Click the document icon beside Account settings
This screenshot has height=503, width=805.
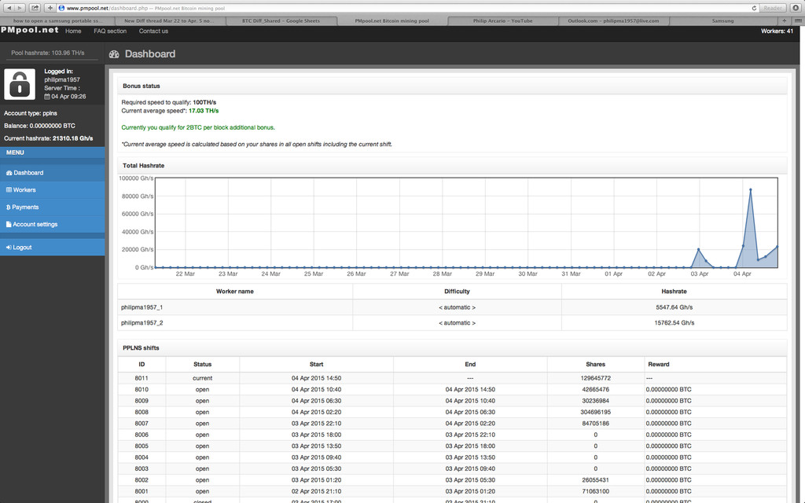coord(9,224)
